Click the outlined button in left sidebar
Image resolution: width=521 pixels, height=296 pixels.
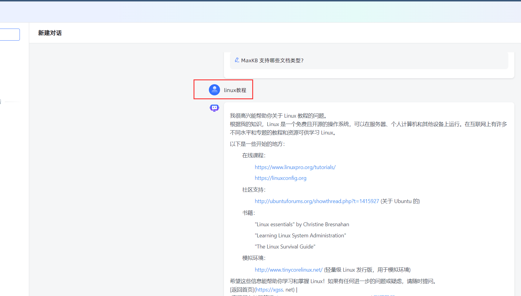tap(10, 35)
